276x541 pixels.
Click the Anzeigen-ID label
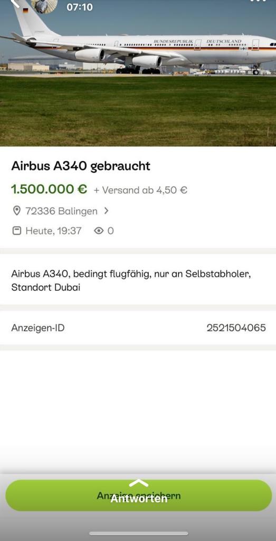[x=38, y=328]
